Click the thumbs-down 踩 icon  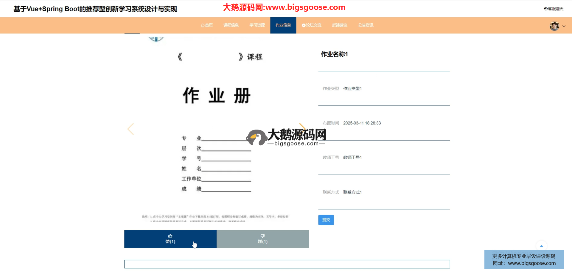coord(262,236)
